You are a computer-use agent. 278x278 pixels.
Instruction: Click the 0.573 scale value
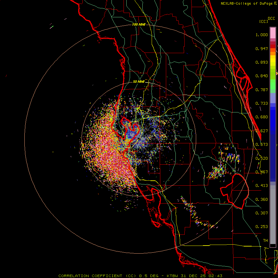coord(262,145)
